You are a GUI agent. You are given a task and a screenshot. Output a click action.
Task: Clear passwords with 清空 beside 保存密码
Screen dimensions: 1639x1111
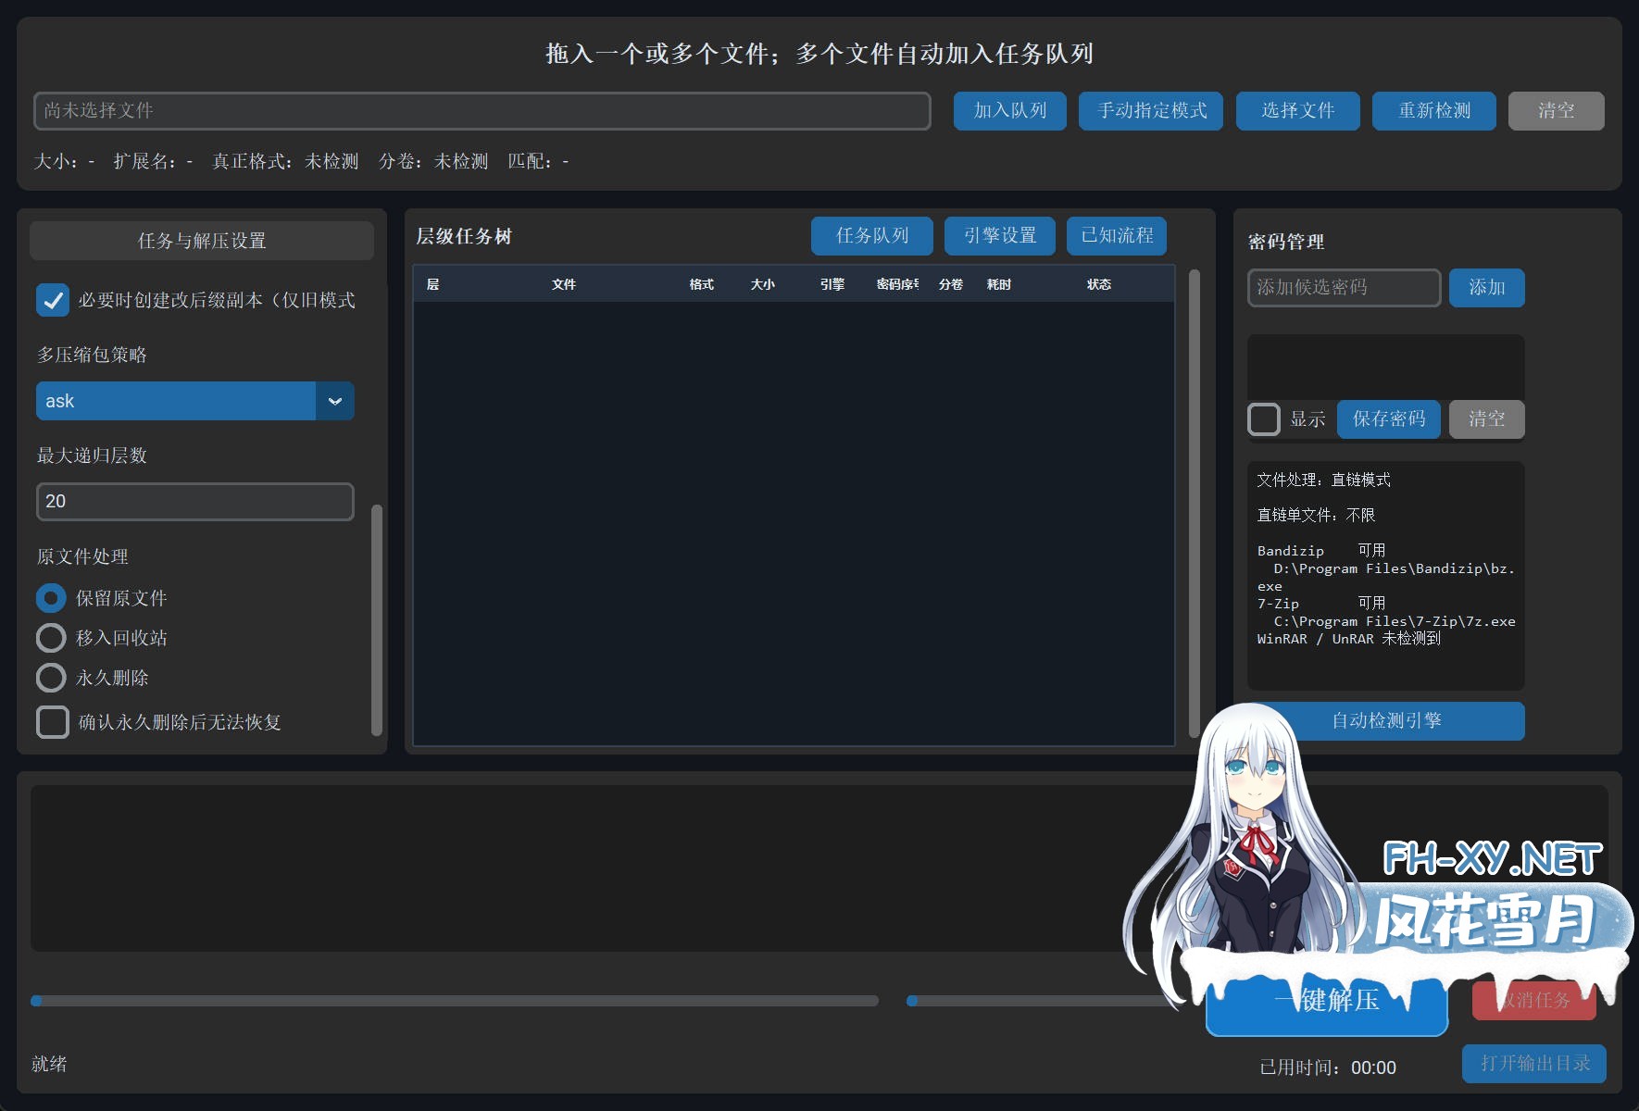coord(1487,419)
